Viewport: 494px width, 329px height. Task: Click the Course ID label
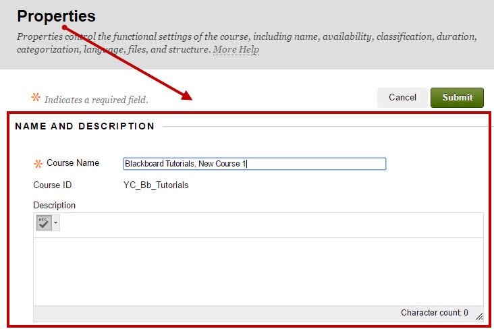pos(53,185)
